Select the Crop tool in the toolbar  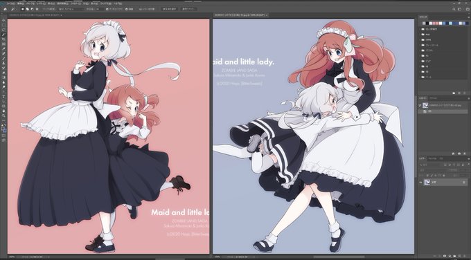[x=3, y=39]
